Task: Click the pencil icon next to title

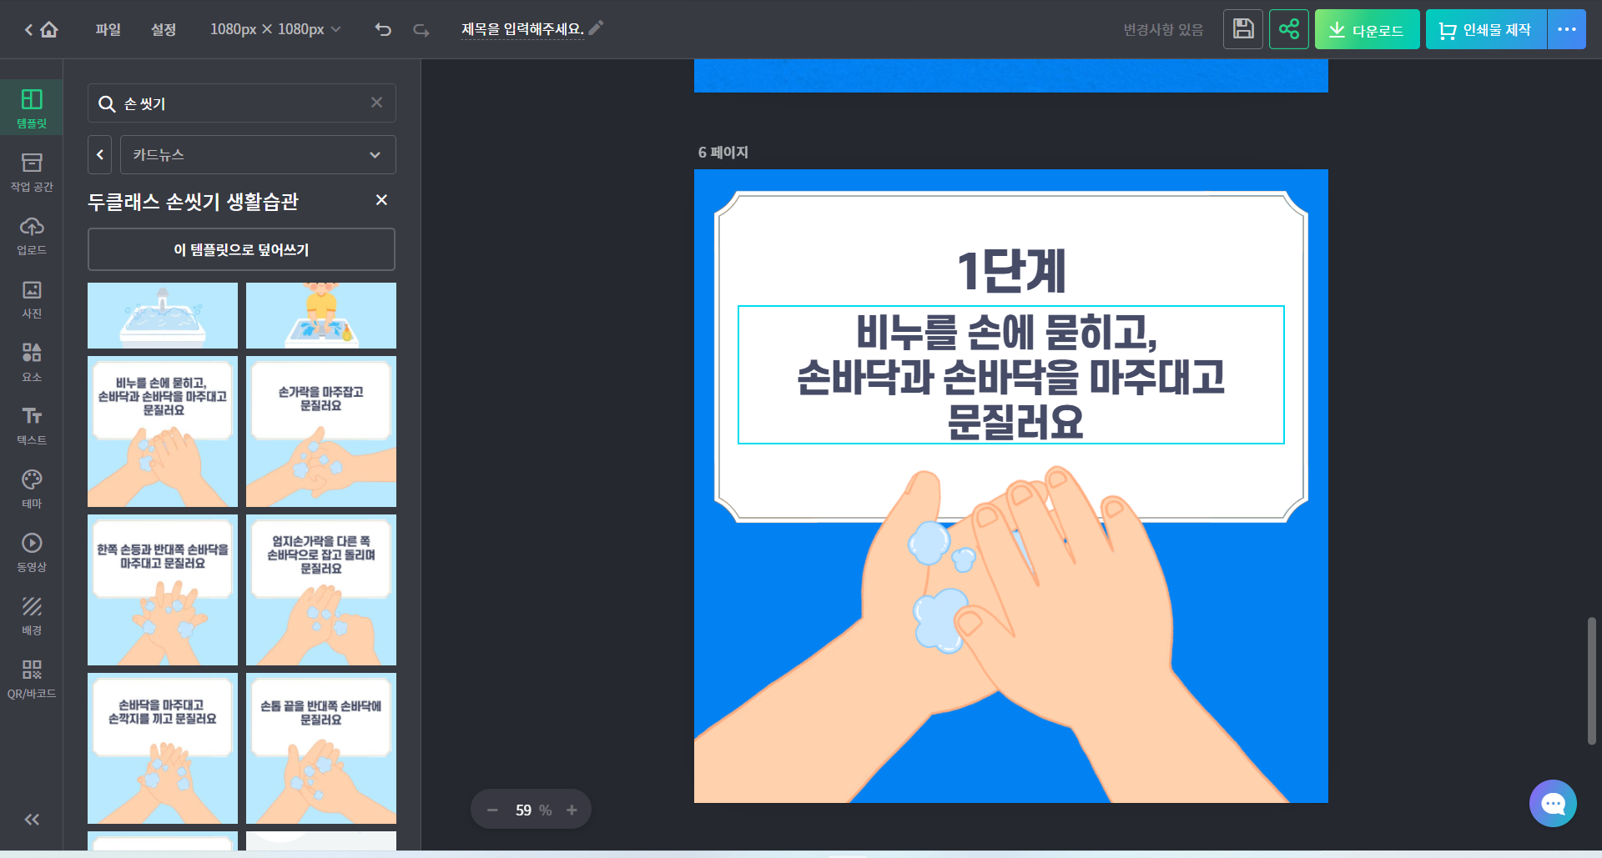Action: [597, 28]
